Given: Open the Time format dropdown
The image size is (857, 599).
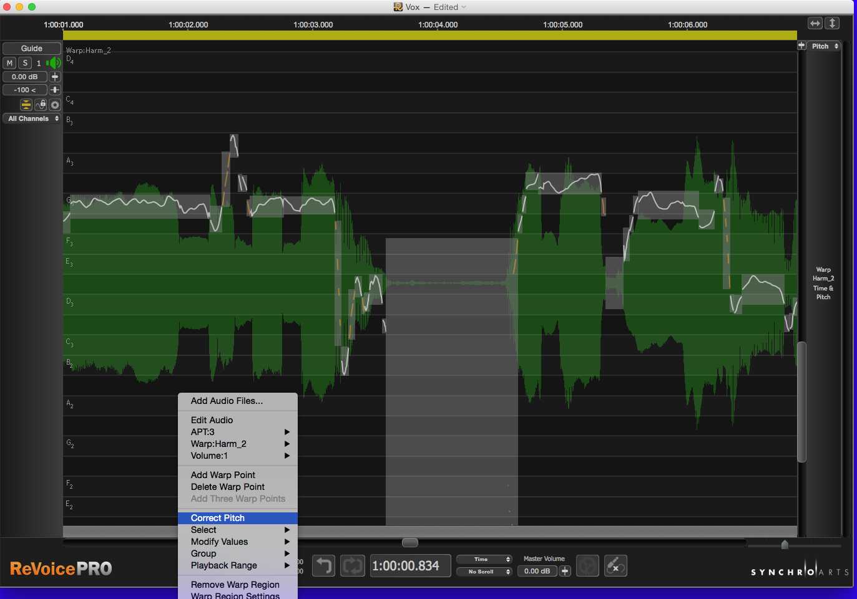Looking at the screenshot, I should click(x=484, y=559).
